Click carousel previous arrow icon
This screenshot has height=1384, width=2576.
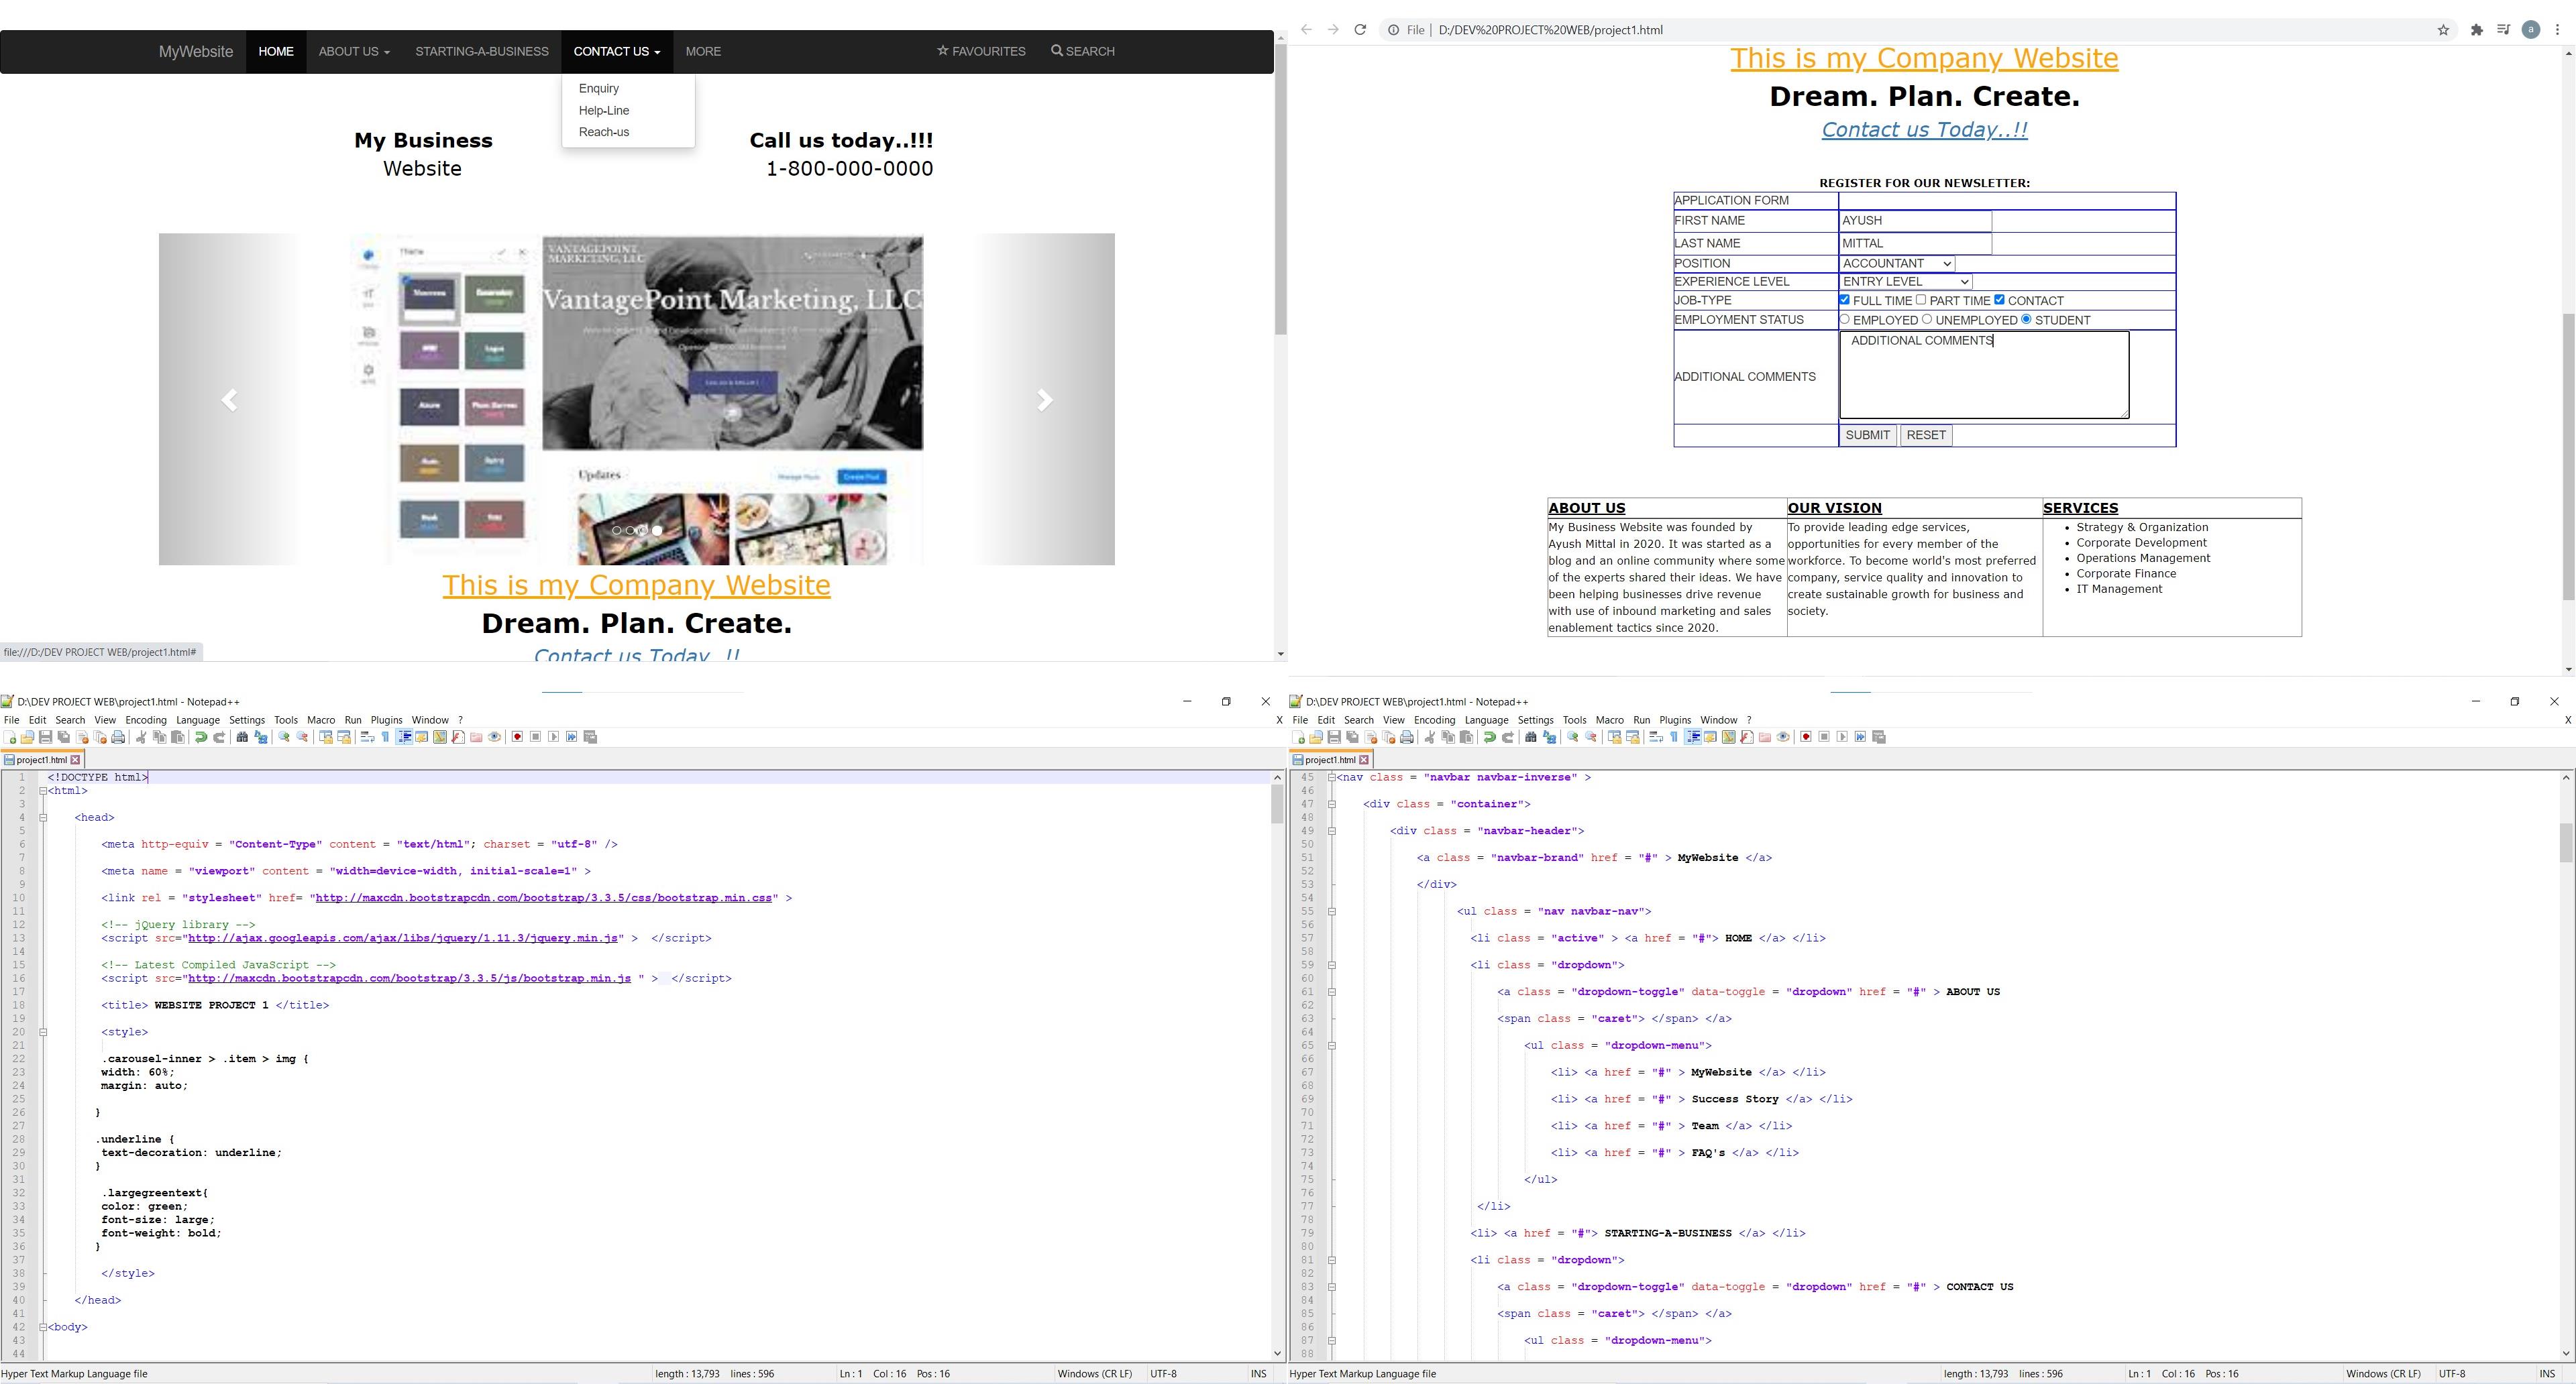tap(229, 400)
